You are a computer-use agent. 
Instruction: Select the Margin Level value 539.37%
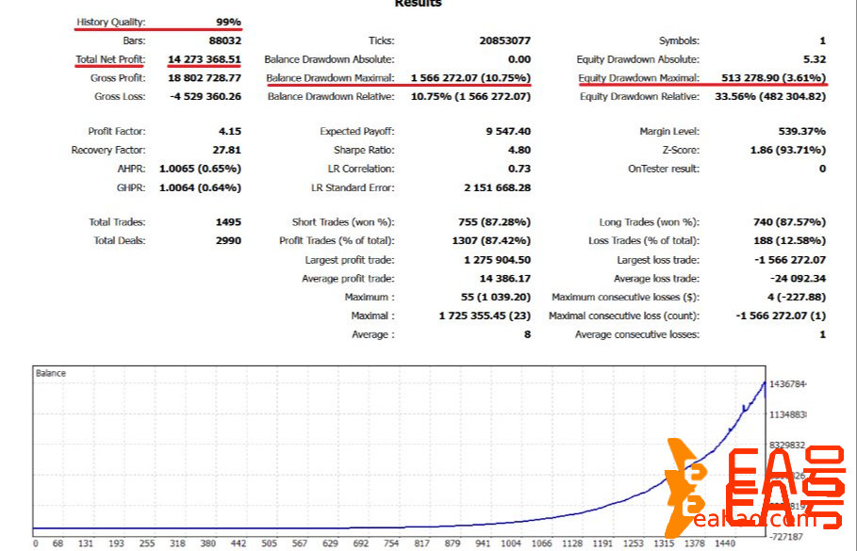coord(799,132)
